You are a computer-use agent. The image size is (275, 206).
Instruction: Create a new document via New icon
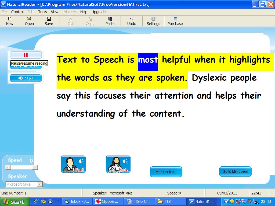point(9,21)
